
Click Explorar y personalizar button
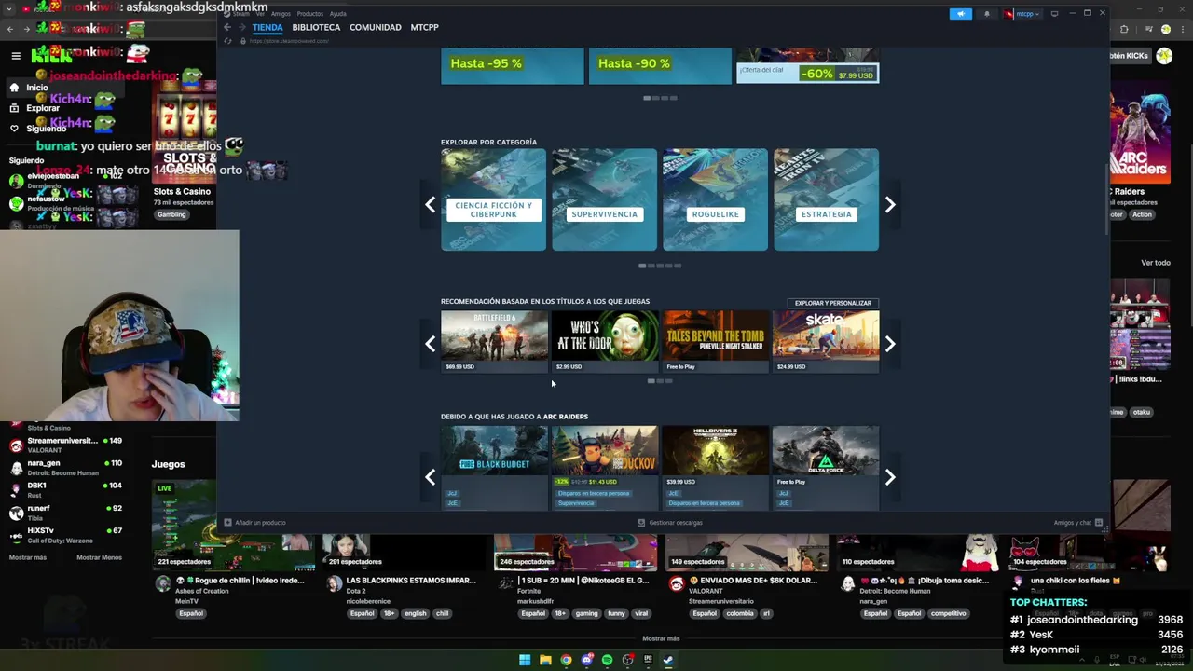(833, 303)
